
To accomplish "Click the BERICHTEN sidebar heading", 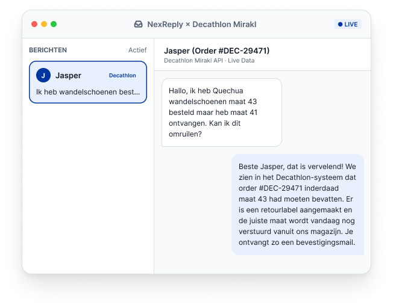I will [48, 50].
